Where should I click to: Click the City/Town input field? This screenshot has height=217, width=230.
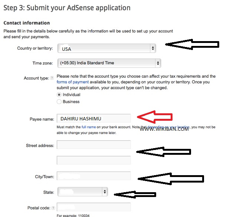point(94,176)
